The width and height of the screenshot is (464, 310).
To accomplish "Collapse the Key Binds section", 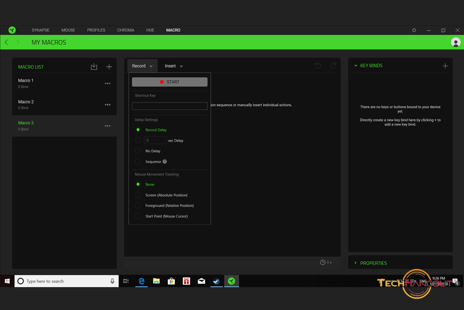I will pyautogui.click(x=356, y=65).
